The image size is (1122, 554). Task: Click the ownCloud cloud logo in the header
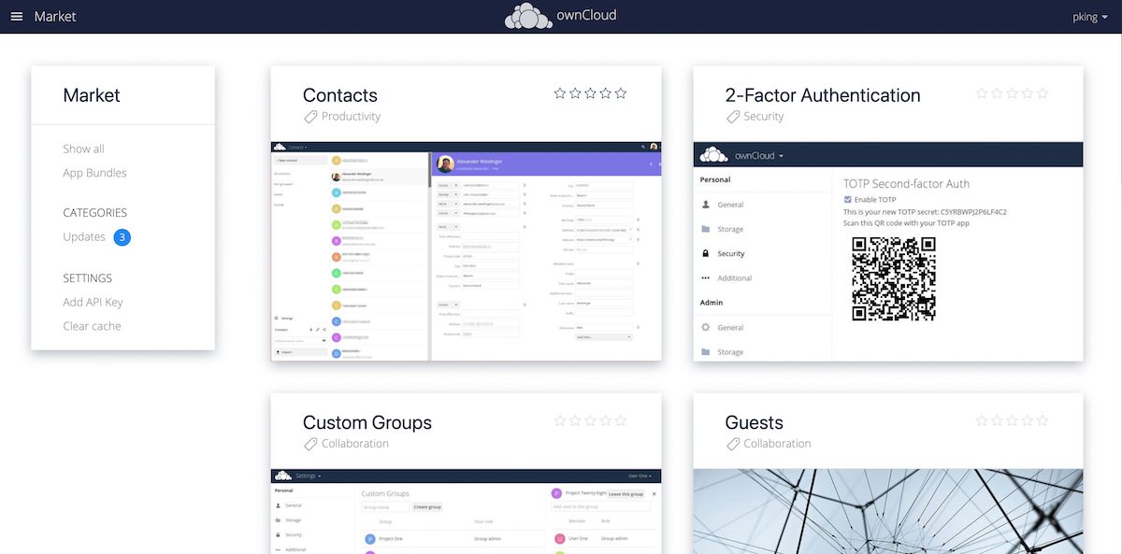(x=528, y=15)
